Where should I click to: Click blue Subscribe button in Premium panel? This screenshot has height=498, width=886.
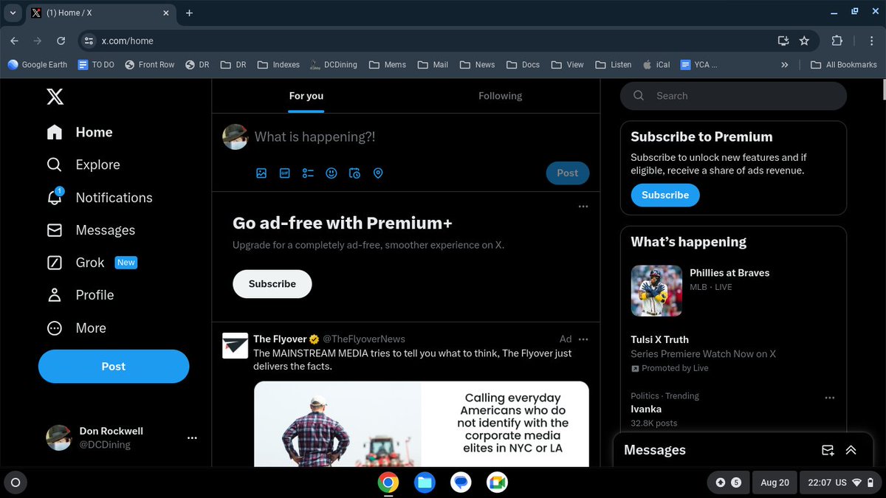[x=665, y=195]
